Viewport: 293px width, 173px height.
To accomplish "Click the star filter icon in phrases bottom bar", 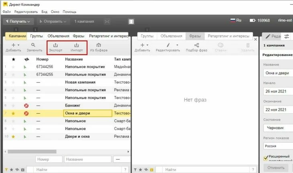I will tap(140, 170).
